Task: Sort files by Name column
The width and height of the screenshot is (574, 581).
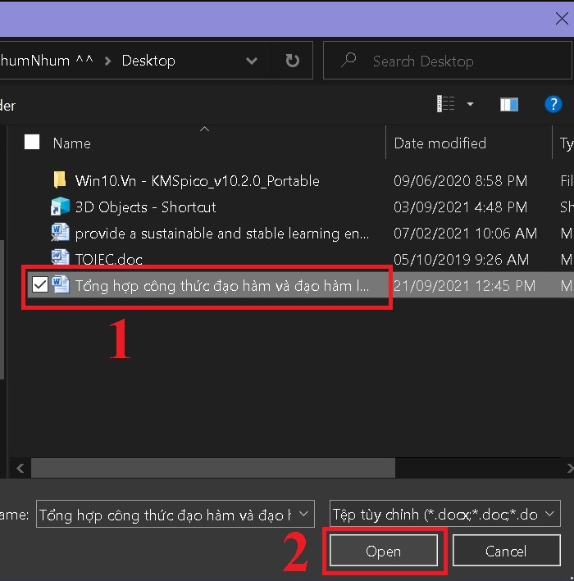Action: tap(71, 143)
